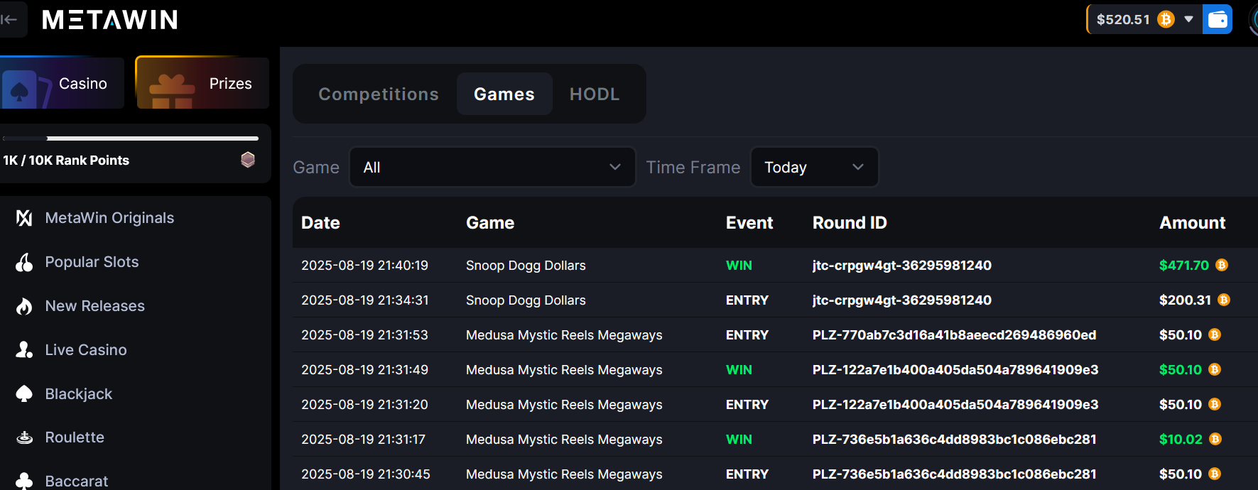Click the date 2025-08-19 21:31:20
This screenshot has width=1258, height=490.
tap(364, 405)
